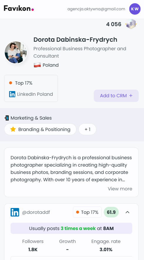
Task: Open the KW user avatar menu
Action: (135, 9)
